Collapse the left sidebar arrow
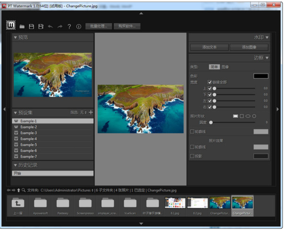Viewport: 290px width, 230px height. tap(4, 109)
